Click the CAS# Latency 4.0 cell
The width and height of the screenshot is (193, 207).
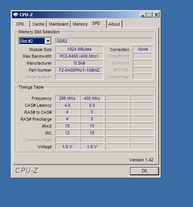67,105
